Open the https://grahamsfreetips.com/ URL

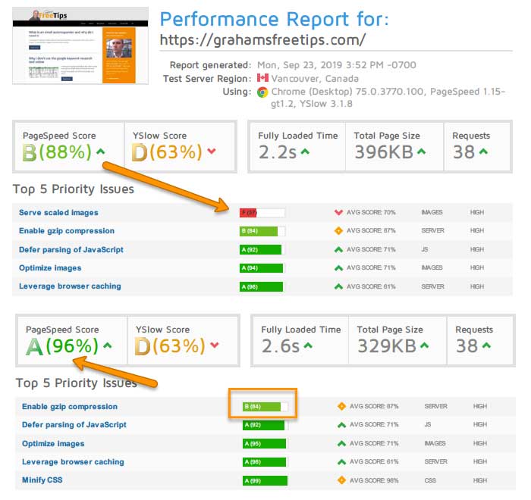[262, 40]
